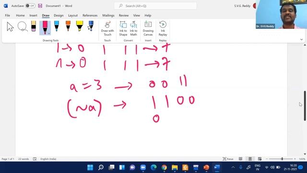Click the scroll up arrow
Image resolution: width=307 pixels, height=173 pixels.
(305, 45)
